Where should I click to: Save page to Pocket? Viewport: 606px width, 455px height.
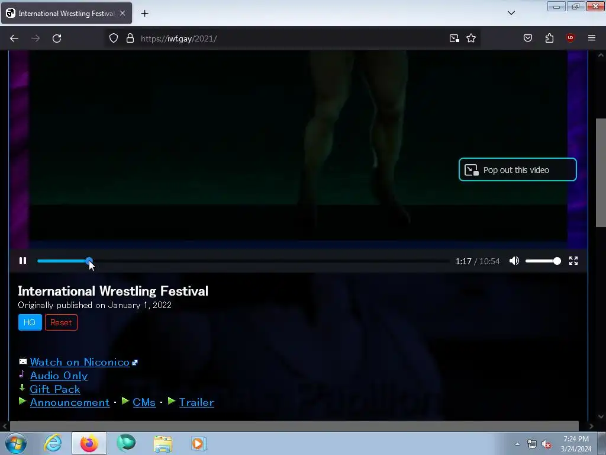[528, 39]
